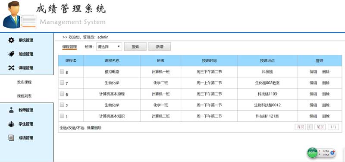Check the box for course ID 6
The width and height of the screenshot is (345, 162).
click(62, 94)
